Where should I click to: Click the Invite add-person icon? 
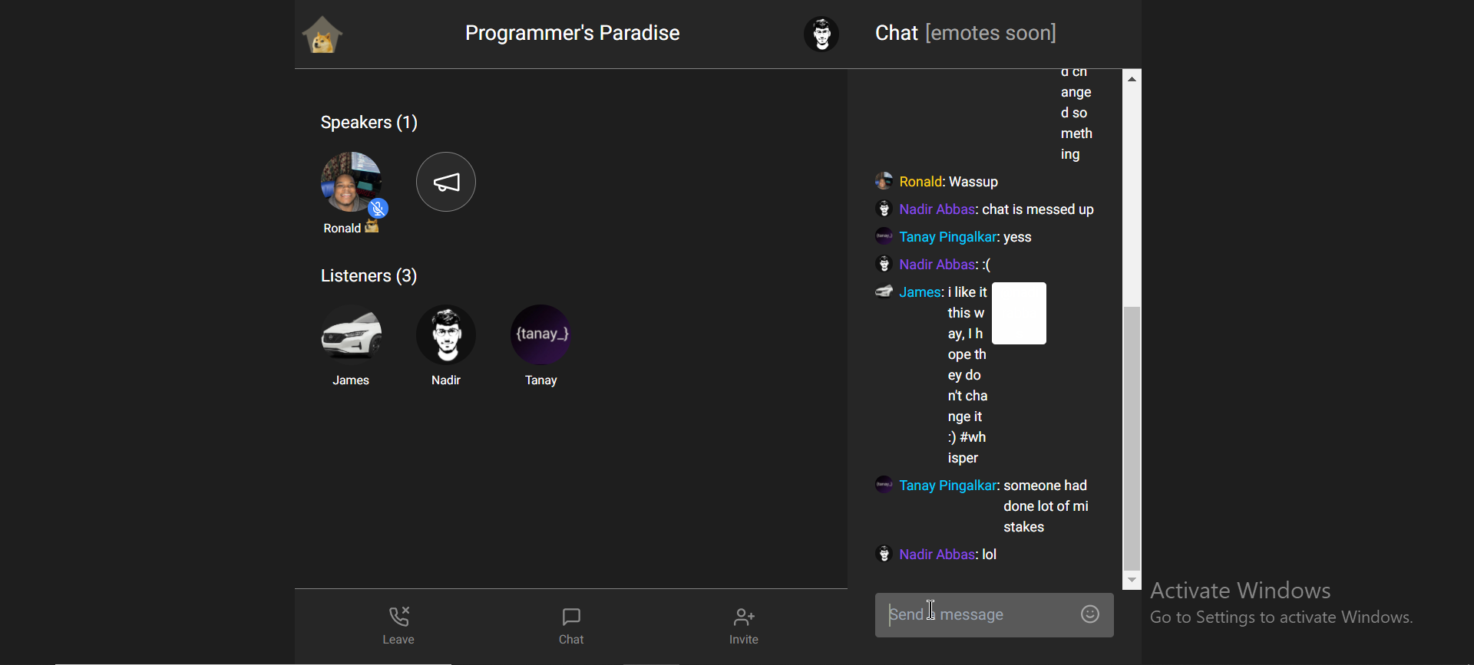click(743, 616)
